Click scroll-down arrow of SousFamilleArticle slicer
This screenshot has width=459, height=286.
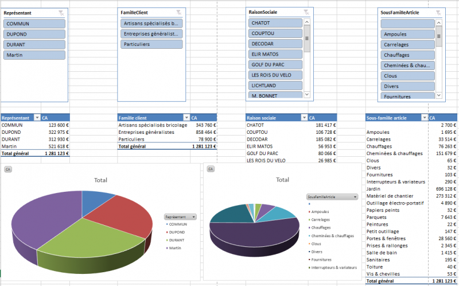(x=439, y=95)
